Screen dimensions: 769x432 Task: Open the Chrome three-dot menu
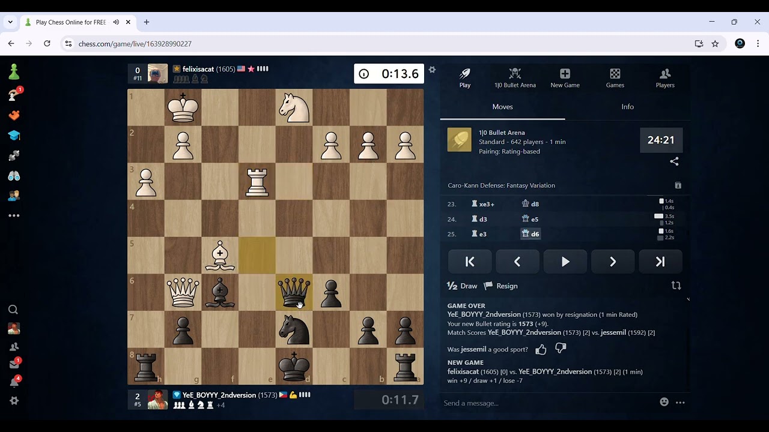(758, 44)
